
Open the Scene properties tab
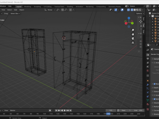tap(148, 67)
